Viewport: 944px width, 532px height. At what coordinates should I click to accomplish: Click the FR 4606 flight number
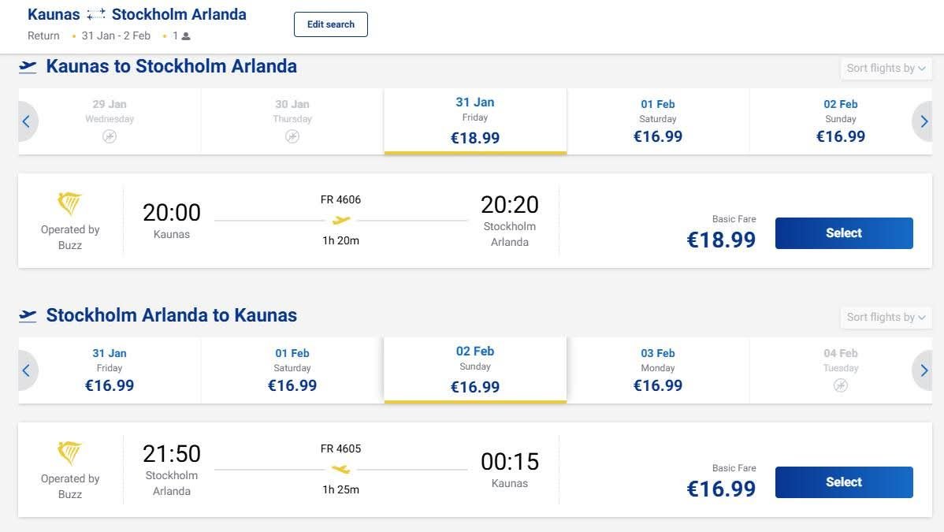tap(340, 199)
